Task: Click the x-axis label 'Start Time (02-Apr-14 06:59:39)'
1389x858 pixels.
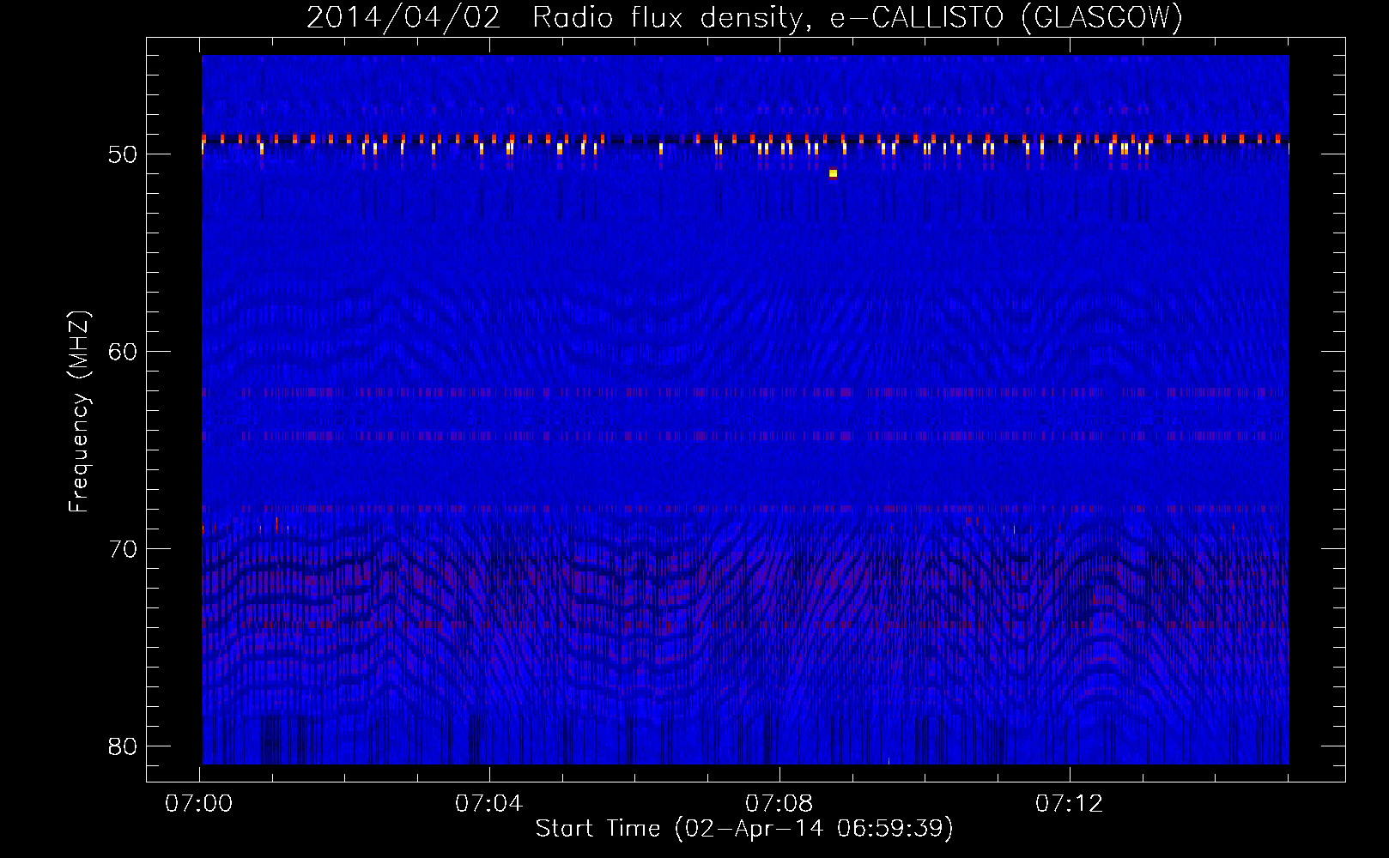Action: coord(744,829)
